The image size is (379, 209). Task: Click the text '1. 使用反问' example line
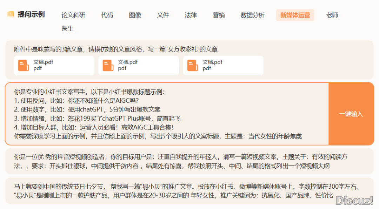click(x=77, y=101)
